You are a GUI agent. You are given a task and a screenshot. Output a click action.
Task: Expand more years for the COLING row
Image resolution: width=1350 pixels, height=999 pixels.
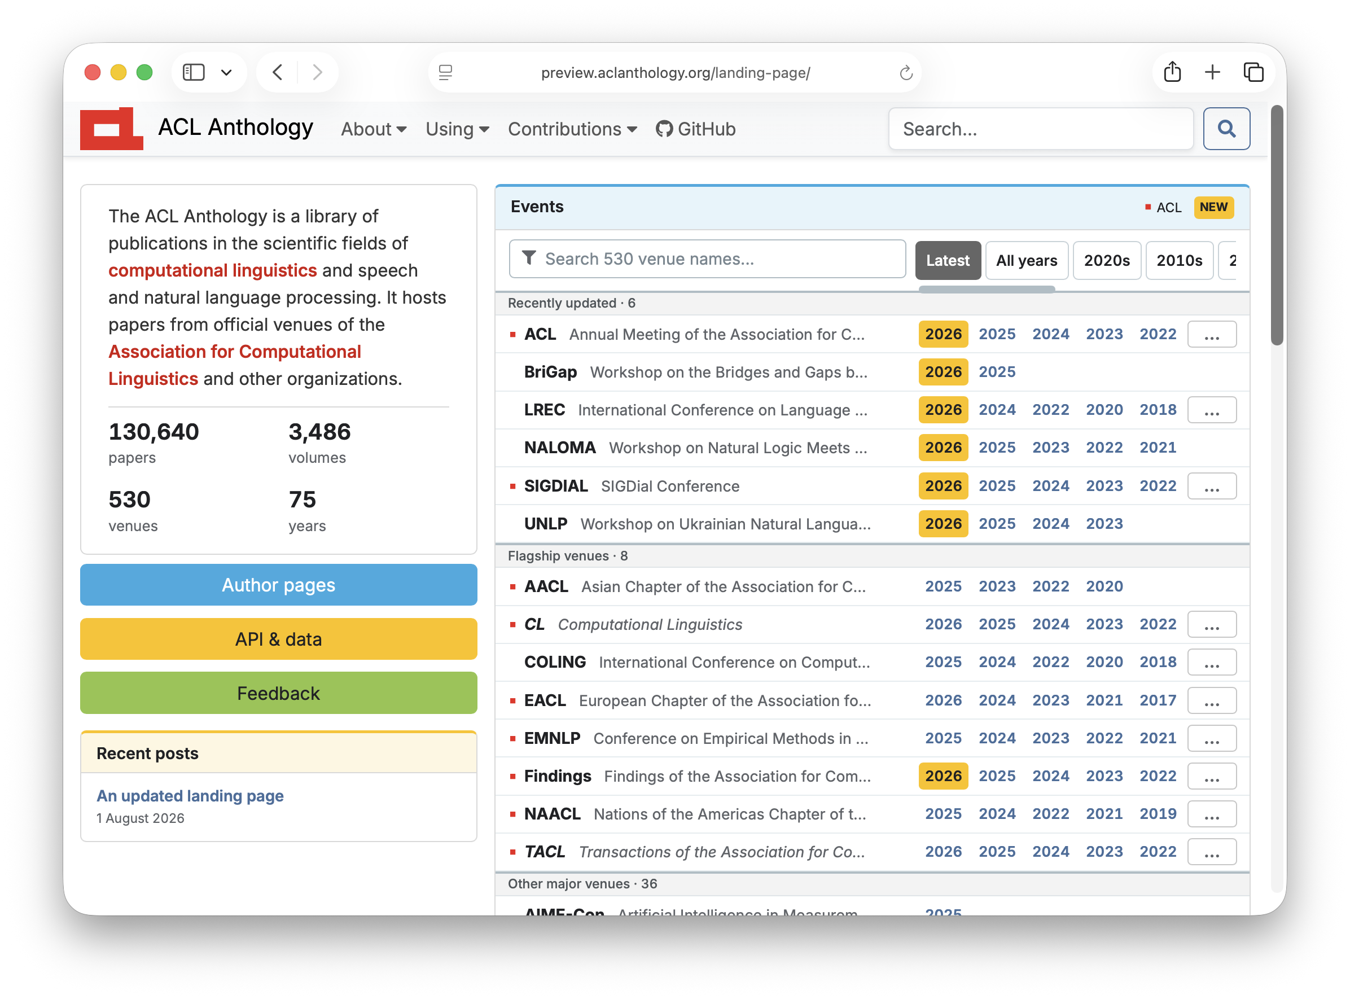pos(1211,662)
